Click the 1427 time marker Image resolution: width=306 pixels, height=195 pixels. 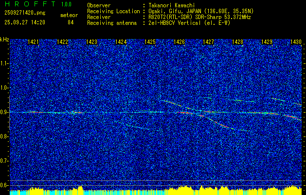coord(208,41)
